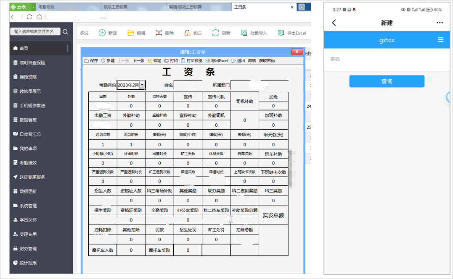Click 多选 in the main toolbar

[85, 33]
